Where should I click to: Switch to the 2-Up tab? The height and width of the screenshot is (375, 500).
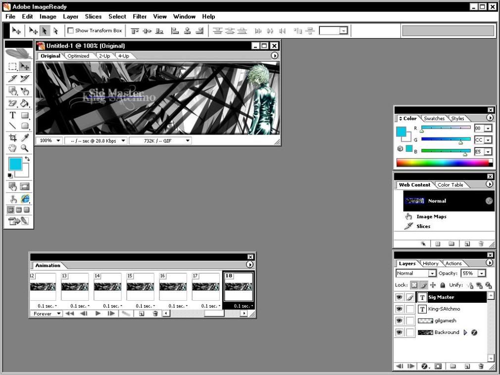coord(104,56)
